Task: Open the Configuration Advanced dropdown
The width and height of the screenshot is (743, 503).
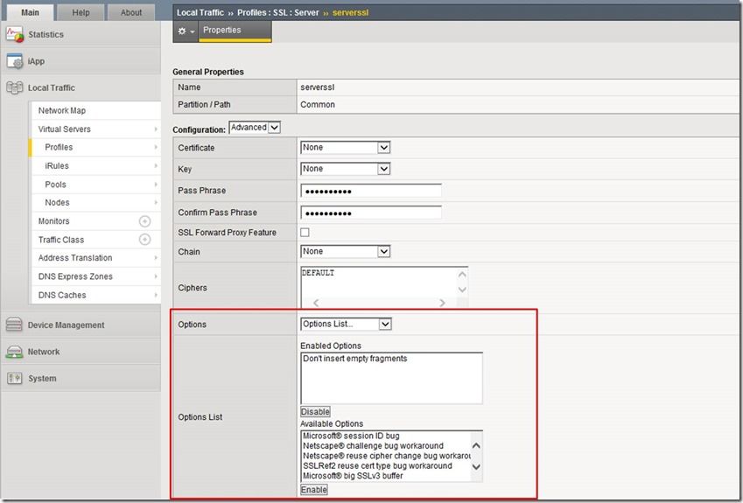Action: [x=254, y=128]
